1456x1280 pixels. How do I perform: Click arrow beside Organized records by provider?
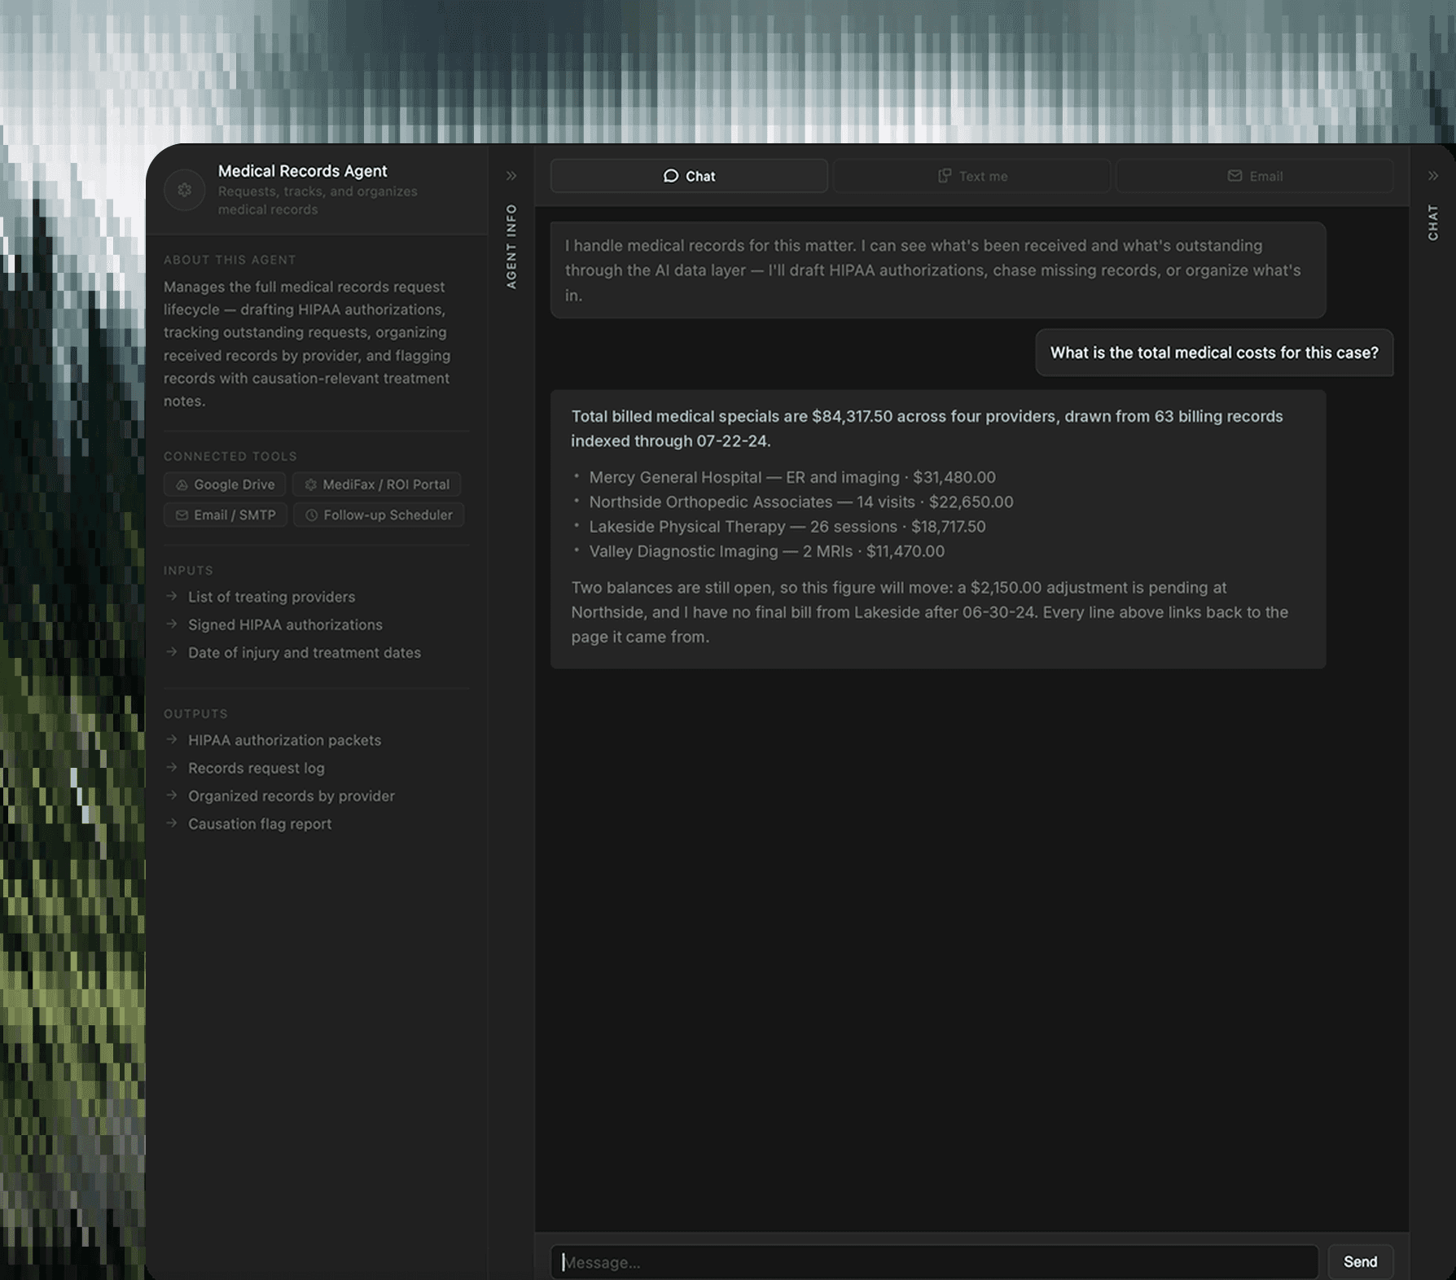(x=172, y=795)
